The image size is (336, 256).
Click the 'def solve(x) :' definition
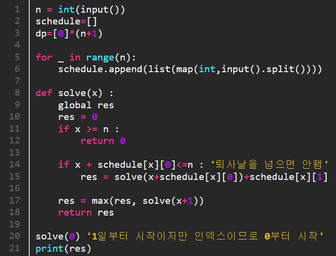[x=74, y=93]
